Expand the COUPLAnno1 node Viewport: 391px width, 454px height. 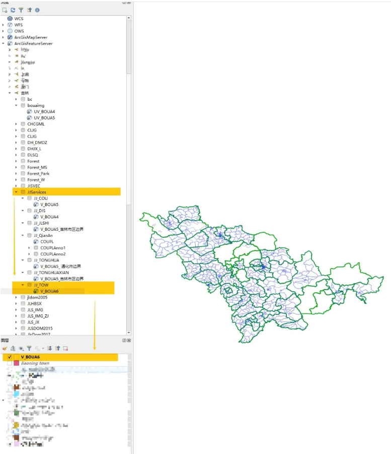[29, 248]
